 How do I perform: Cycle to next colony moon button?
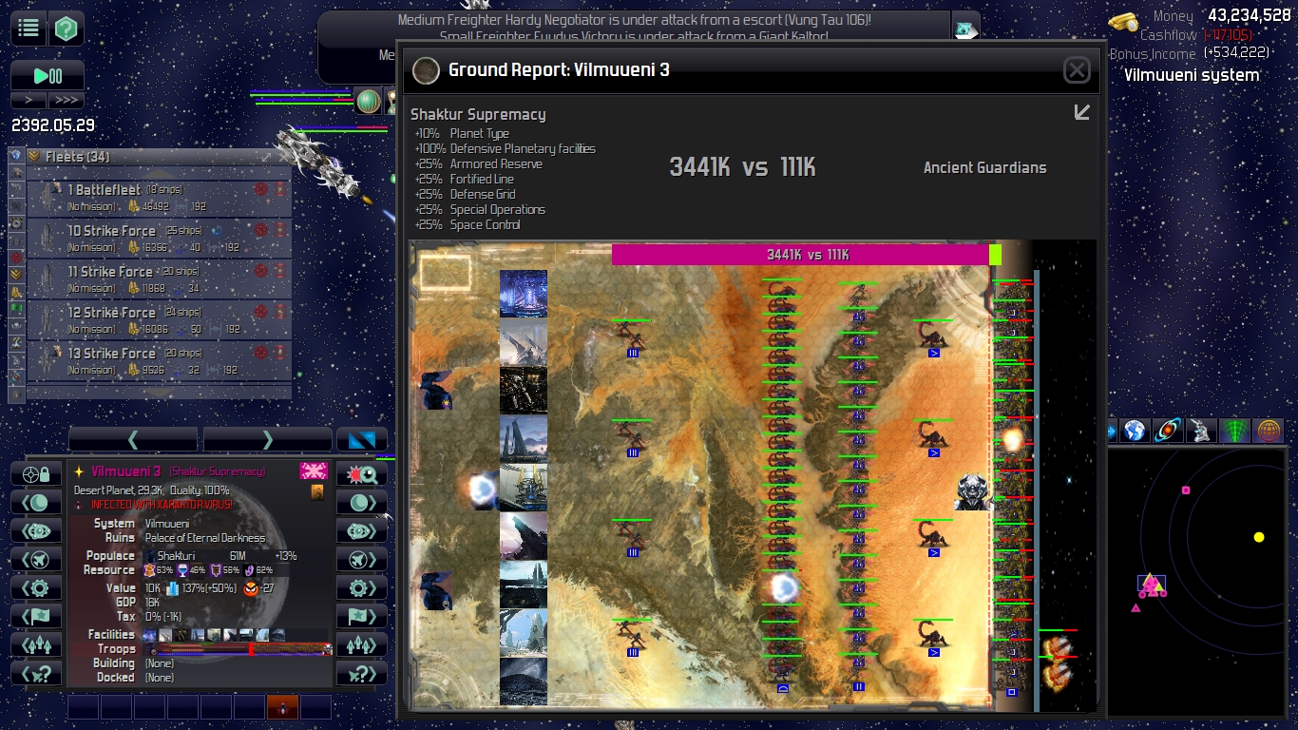362,503
